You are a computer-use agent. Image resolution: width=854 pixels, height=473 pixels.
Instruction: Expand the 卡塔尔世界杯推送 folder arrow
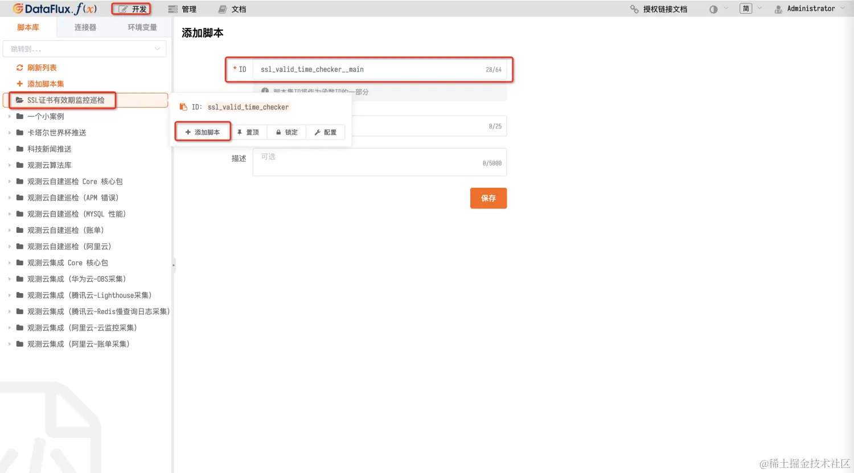click(9, 133)
